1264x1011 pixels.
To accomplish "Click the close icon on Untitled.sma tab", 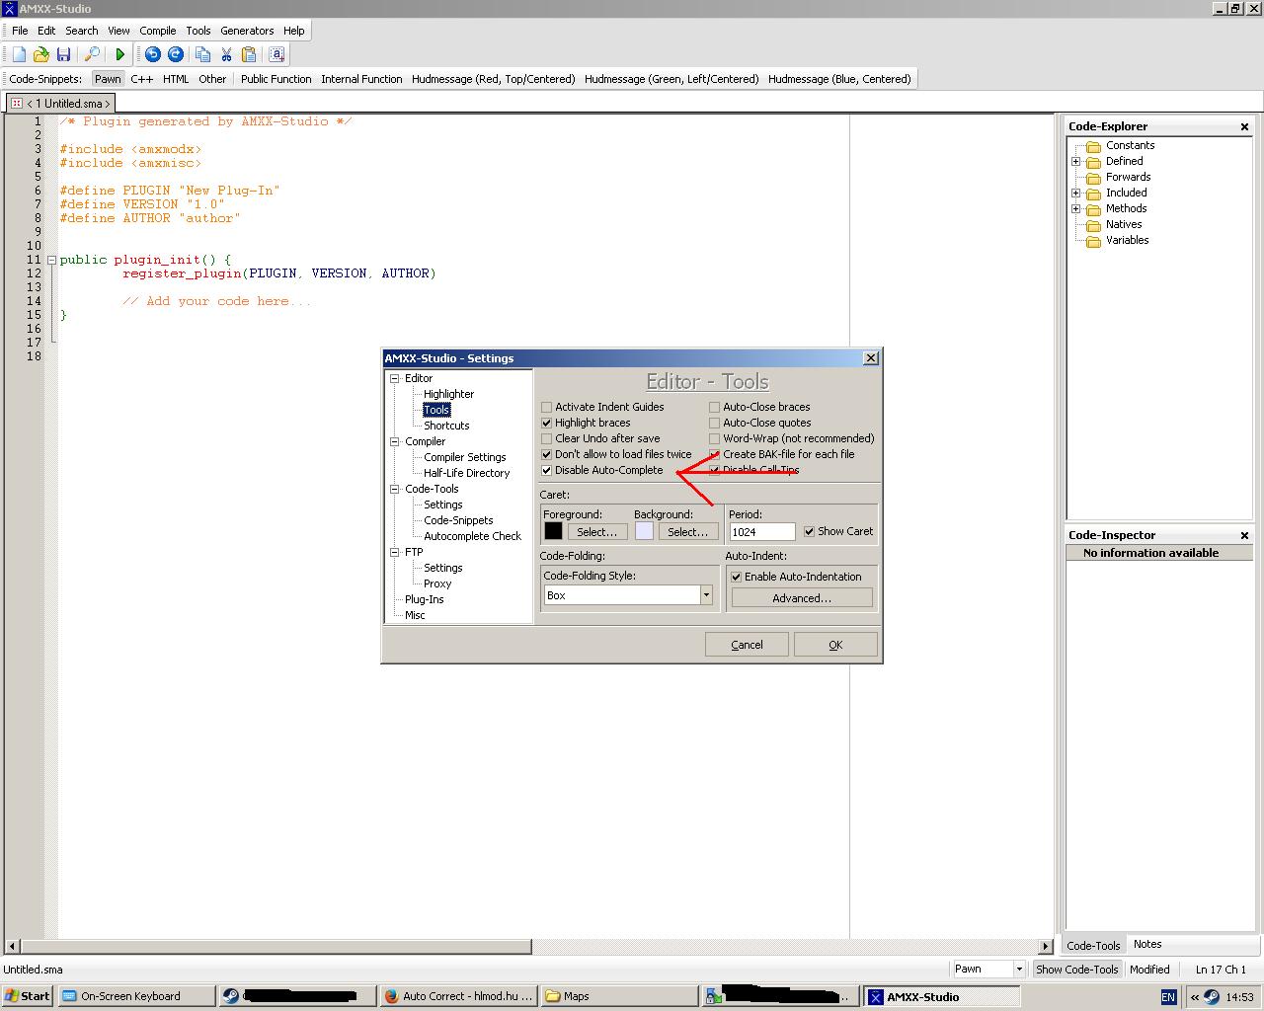I will pos(17,103).
